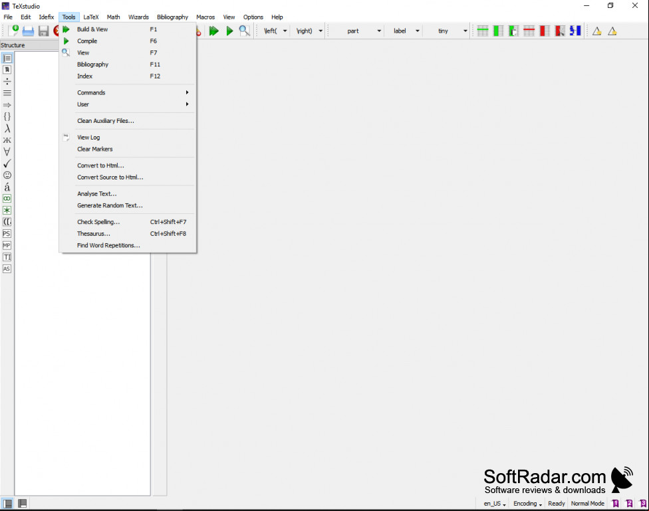Click the first warning triangle icon in toolbar
This screenshot has height=511, width=649.
click(597, 31)
